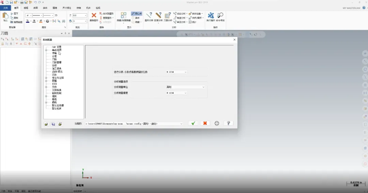Viewport: 368px width, 193px height.
Task: Click the Save icon in quick access toolbar
Action: pos(11,2)
